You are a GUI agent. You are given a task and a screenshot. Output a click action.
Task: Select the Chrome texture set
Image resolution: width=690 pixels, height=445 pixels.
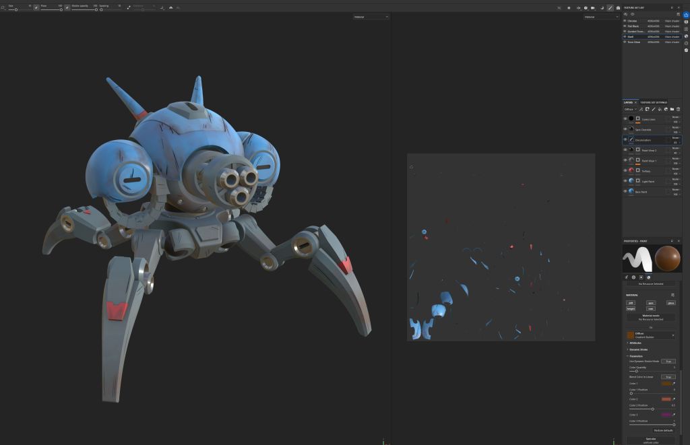633,21
